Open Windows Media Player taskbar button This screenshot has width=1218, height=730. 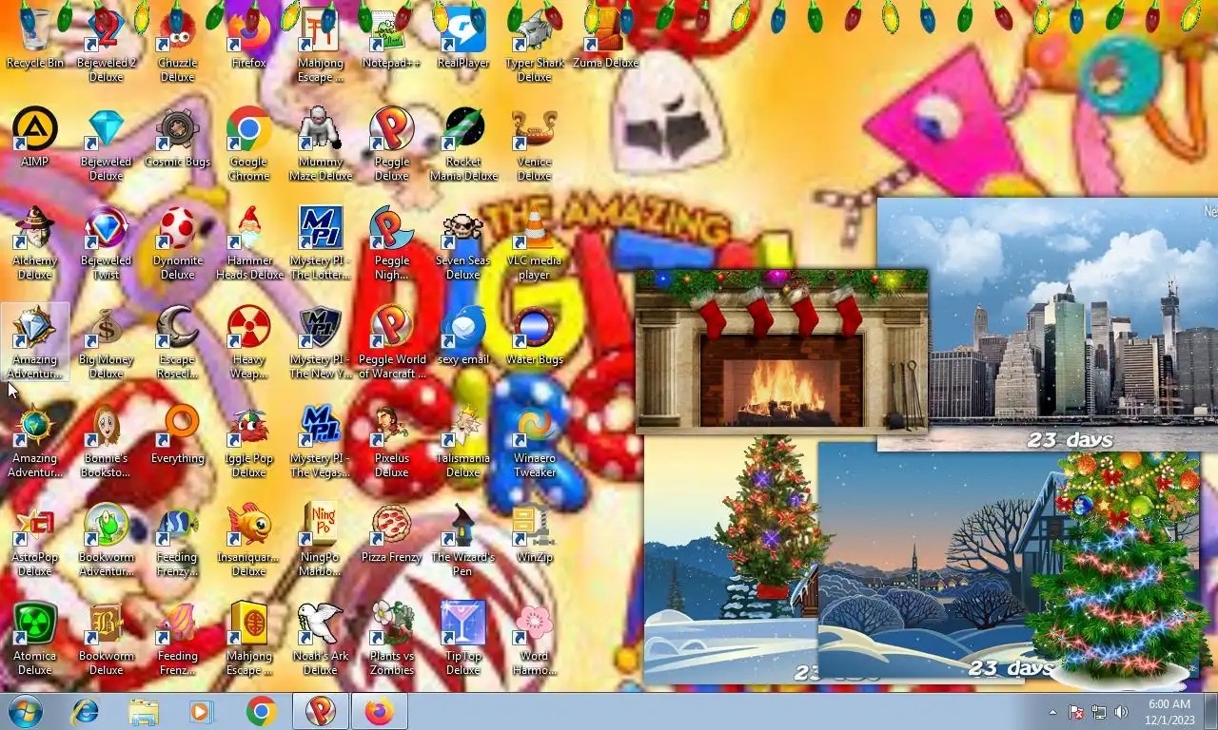202,711
